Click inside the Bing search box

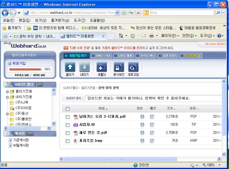coord(180,13)
